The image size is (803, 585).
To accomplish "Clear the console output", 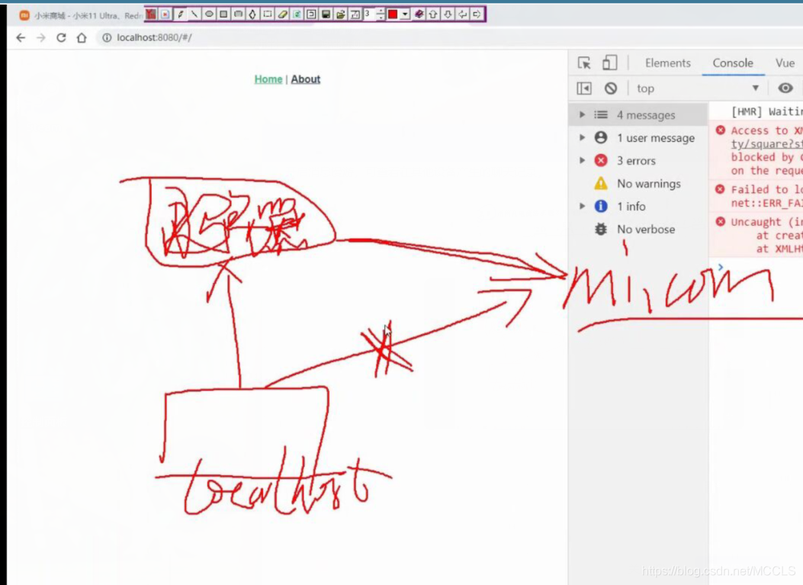I will point(610,88).
